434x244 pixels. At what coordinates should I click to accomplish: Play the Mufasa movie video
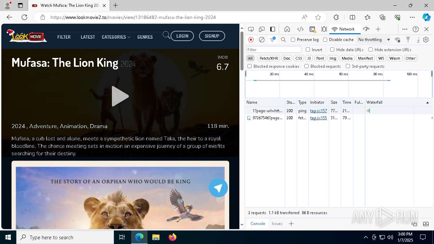[x=120, y=96]
